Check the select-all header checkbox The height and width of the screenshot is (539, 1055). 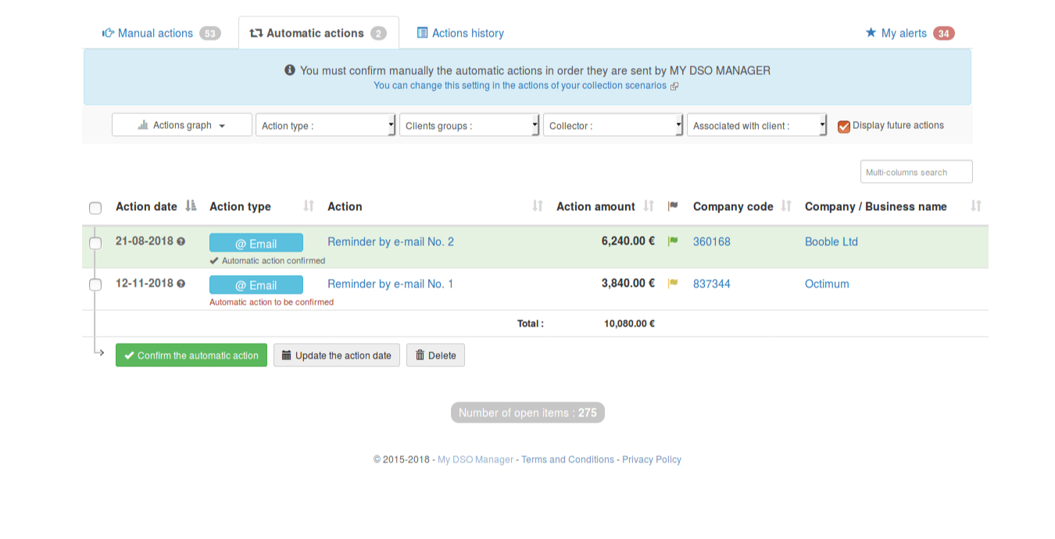[x=95, y=208]
